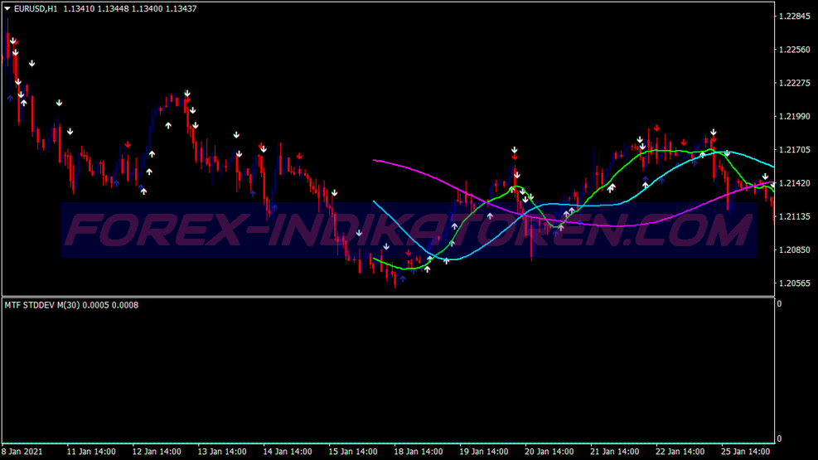Click the 1.22560 price scale label

point(795,50)
